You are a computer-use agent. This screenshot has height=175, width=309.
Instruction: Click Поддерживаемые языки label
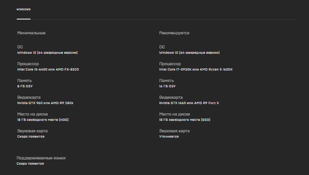click(x=41, y=158)
